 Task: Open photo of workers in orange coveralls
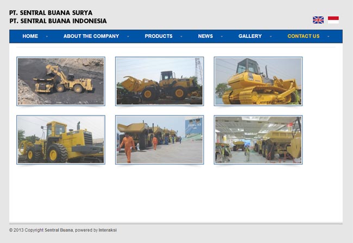pos(159,140)
